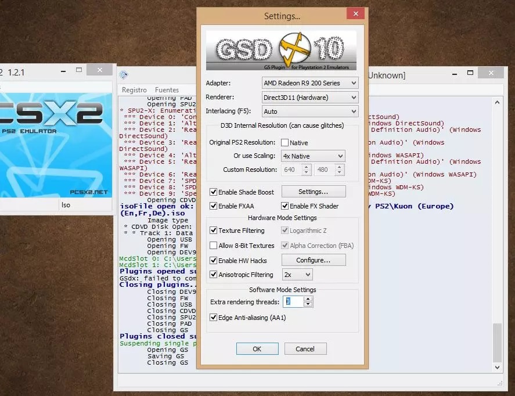
Task: Toggle Enable FX Shader checkbox
Action: (284, 206)
